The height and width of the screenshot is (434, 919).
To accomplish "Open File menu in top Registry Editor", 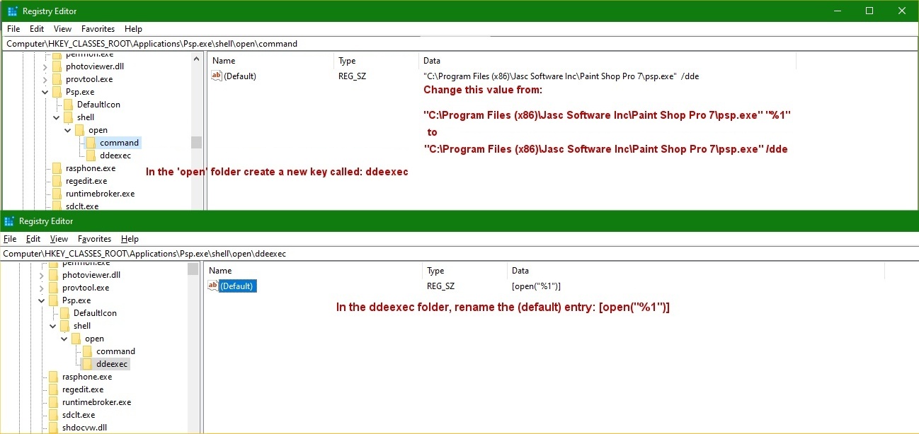I will [13, 29].
